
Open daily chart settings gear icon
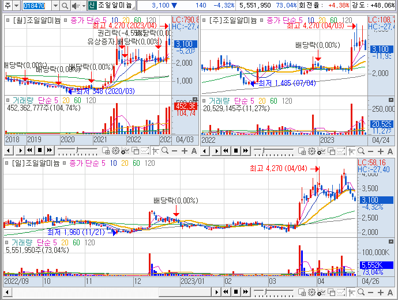click(311, 292)
